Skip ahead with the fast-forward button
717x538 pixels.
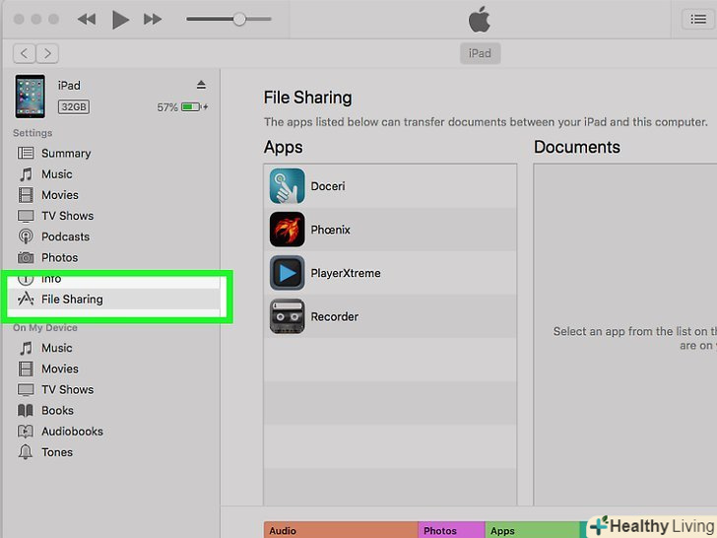click(153, 20)
